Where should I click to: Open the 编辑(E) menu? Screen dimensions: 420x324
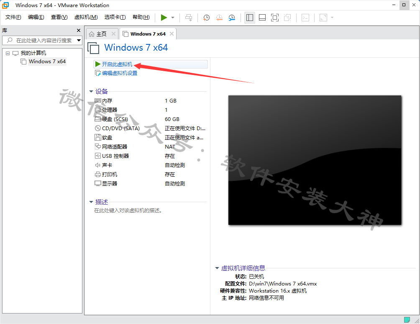[36, 17]
